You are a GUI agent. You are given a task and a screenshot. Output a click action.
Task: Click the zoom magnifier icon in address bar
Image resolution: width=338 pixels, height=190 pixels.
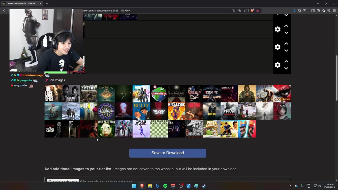(240, 11)
